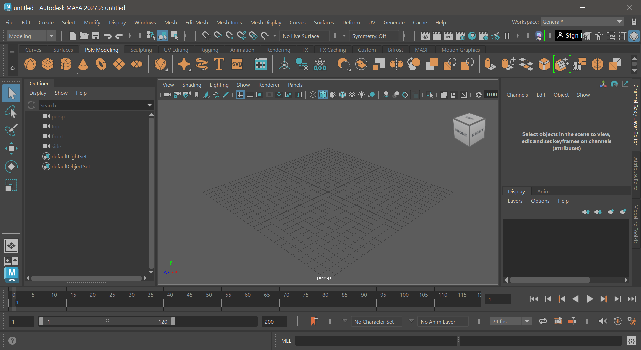Click the New scene icon
641x350 pixels.
(x=72, y=36)
